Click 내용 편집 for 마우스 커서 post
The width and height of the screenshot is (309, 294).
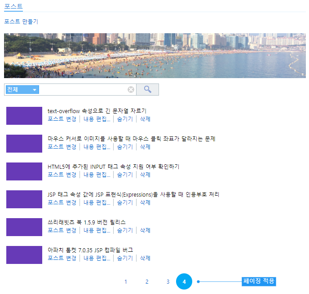[x=97, y=147]
